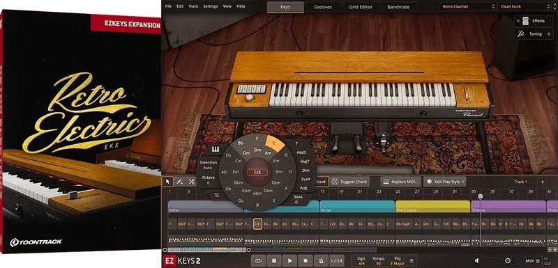Click the Tuning fork icon

click(520, 34)
